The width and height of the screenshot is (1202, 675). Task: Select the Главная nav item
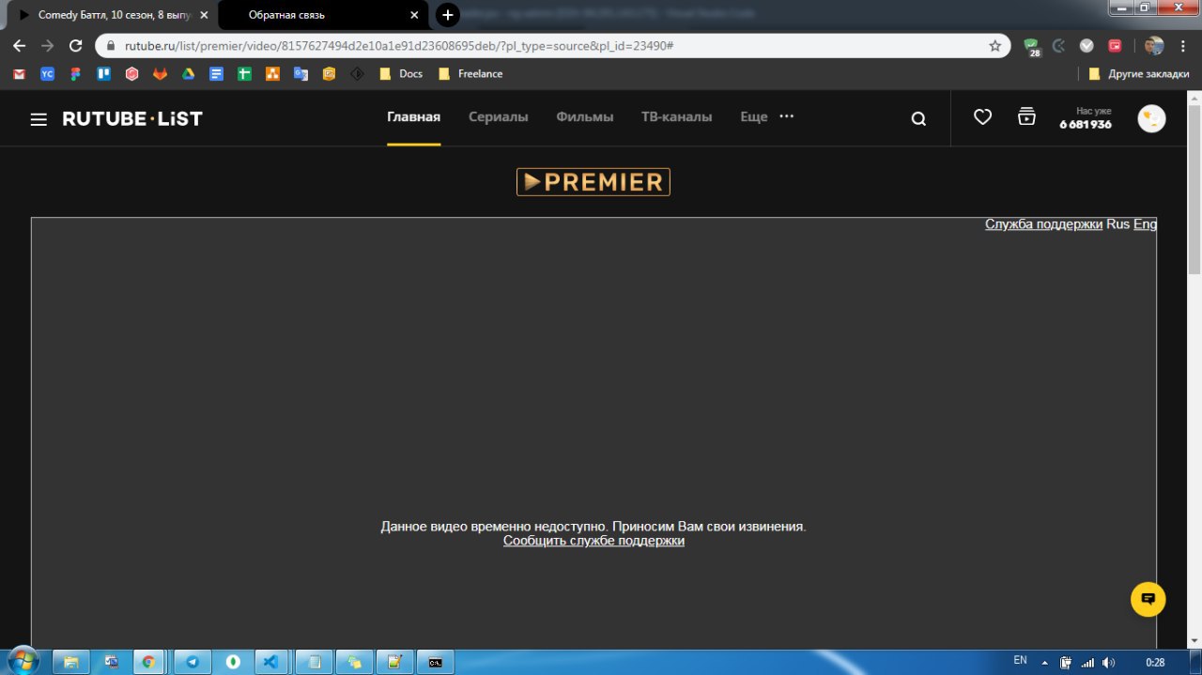[x=413, y=117]
